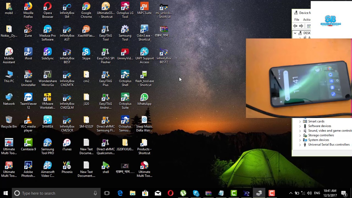Select the InfinityBox BEST2 desktop icon
Viewport: 352px width, 198px height.
164,56
